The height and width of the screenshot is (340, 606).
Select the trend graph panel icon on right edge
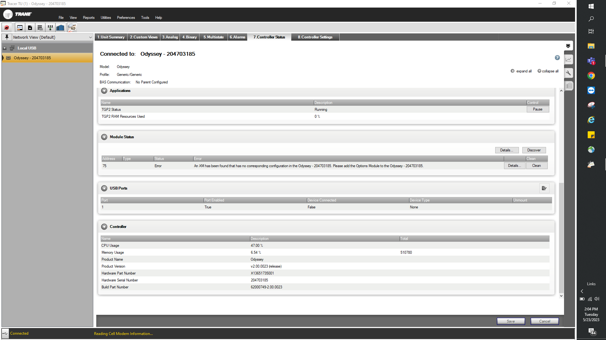pyautogui.click(x=568, y=59)
